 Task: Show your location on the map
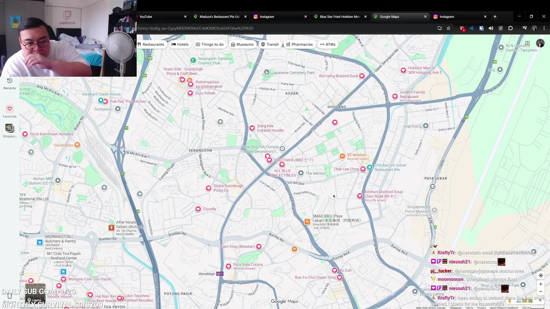tap(541, 276)
